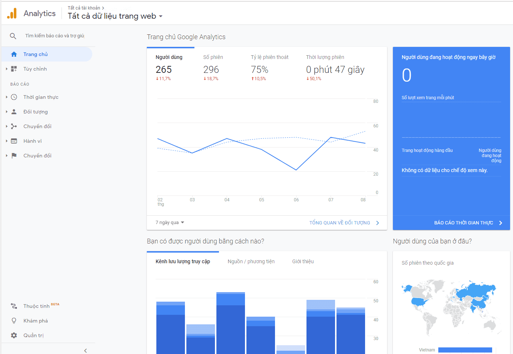Click the Đối tượng person icon
Image resolution: width=513 pixels, height=354 pixels.
[x=14, y=112]
